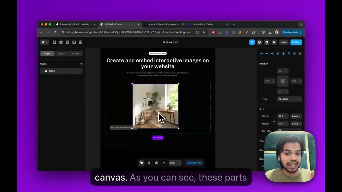The height and width of the screenshot is (192, 342).
Task: Select the cursor pointer tool in bottom bar
Action: (x=142, y=163)
